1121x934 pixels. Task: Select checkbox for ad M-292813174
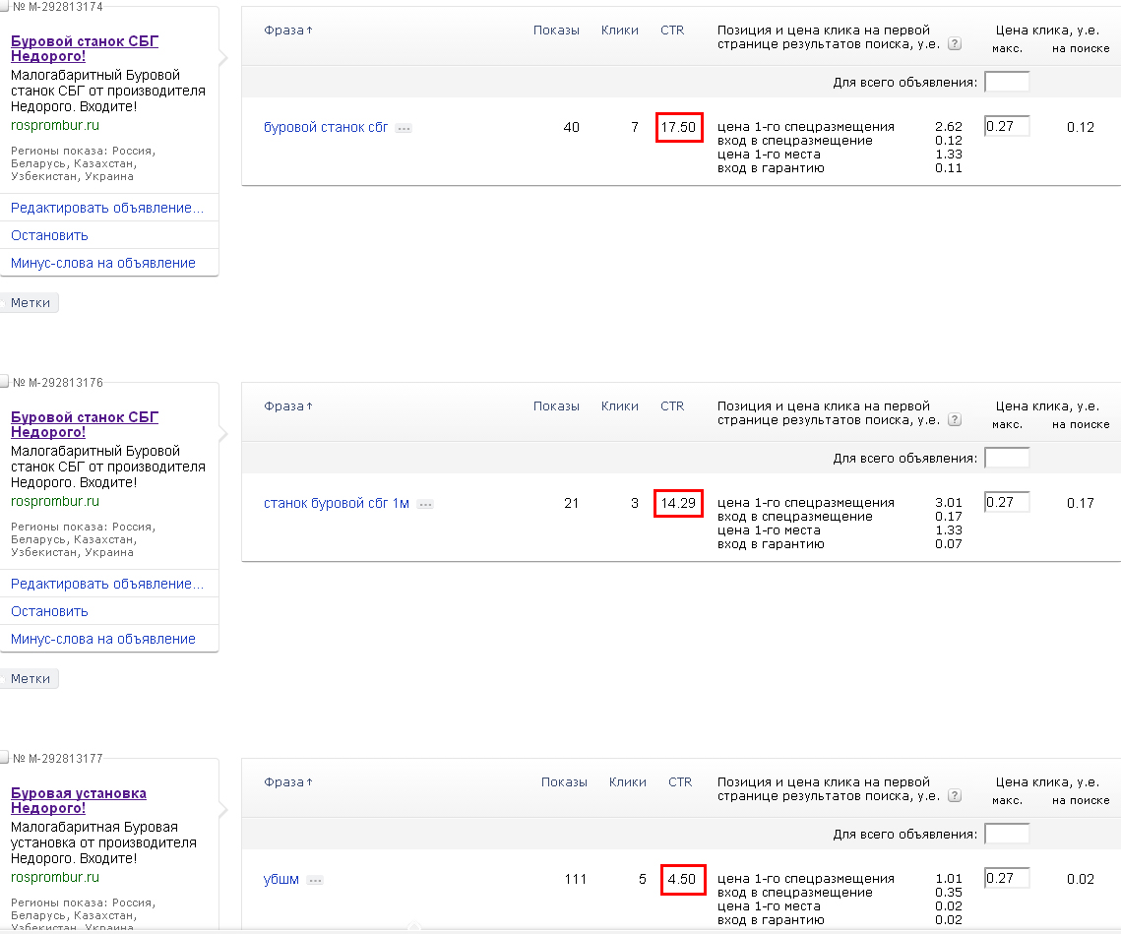pos(5,7)
